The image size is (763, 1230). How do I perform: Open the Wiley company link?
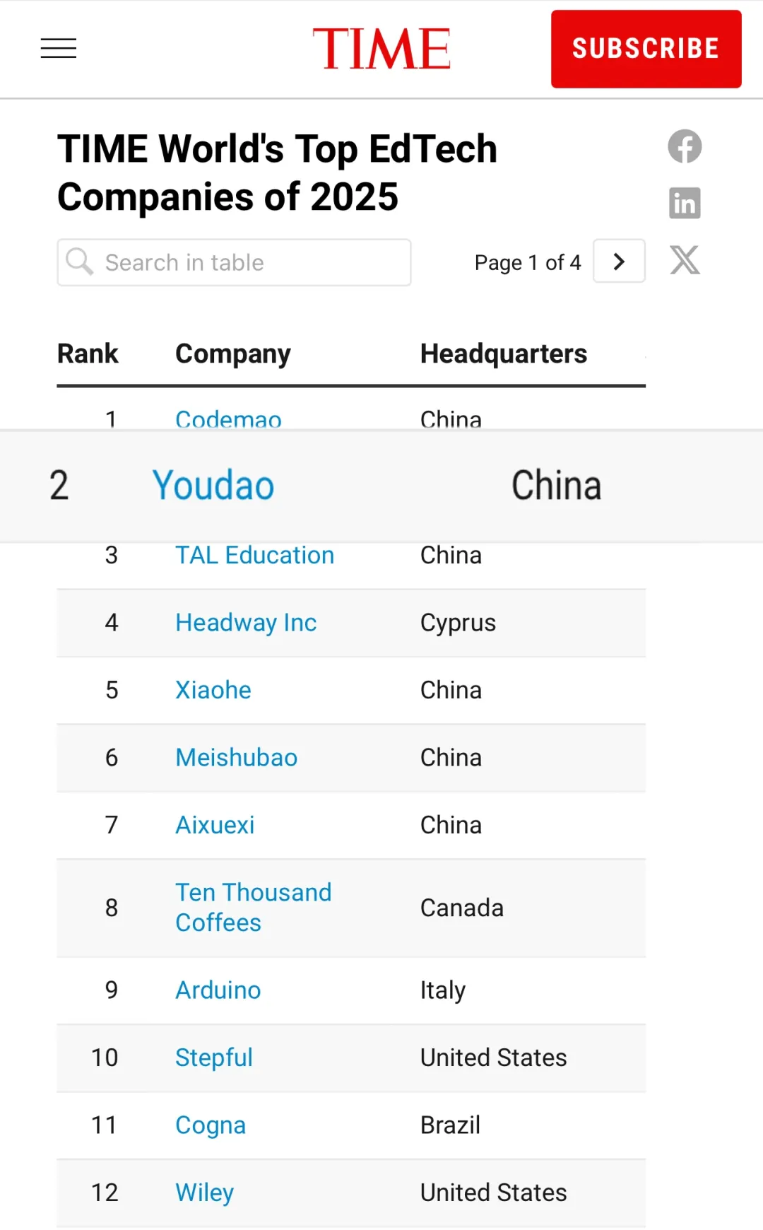[205, 1193]
